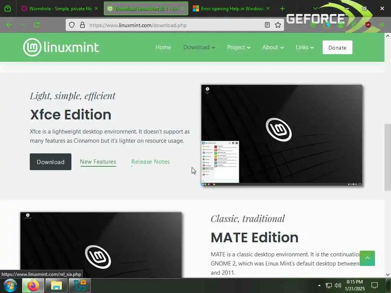Click the Linux Mint logo
This screenshot has width=391, height=293.
[x=61, y=47]
